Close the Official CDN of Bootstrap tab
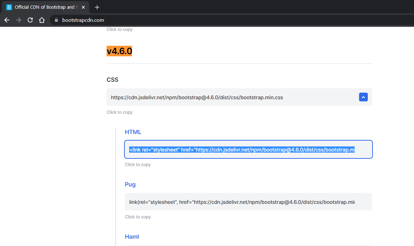 83,7
